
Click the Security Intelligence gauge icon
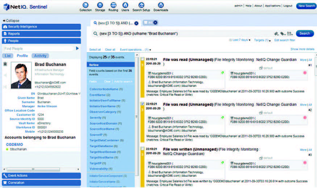point(5,27)
